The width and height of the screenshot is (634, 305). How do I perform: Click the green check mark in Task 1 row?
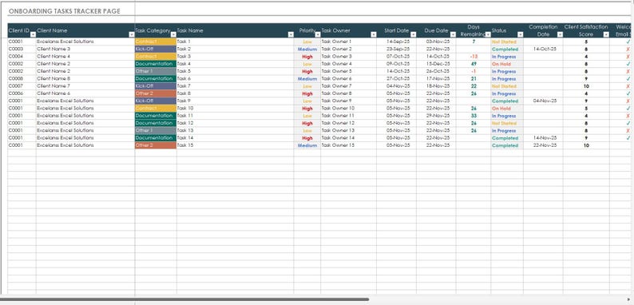pyautogui.click(x=628, y=42)
